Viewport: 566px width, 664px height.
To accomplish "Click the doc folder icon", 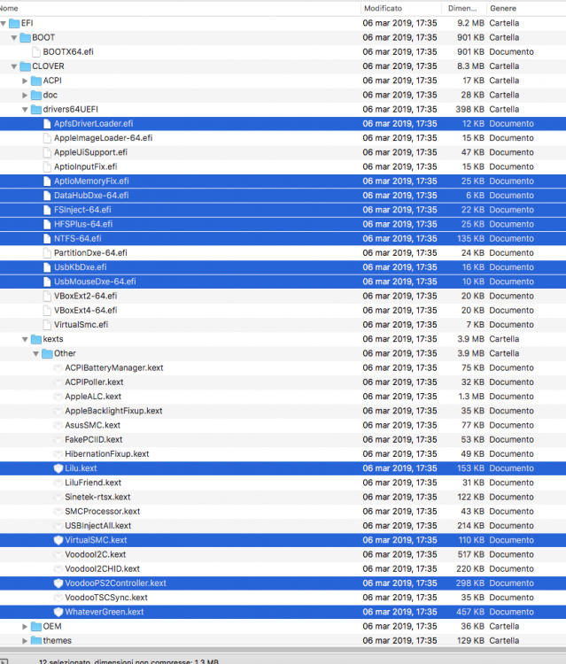I will tap(36, 95).
